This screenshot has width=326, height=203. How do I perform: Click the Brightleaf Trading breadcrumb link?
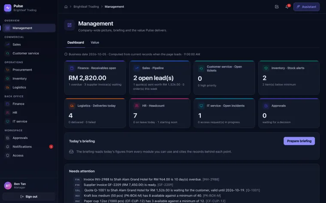tap(86, 7)
